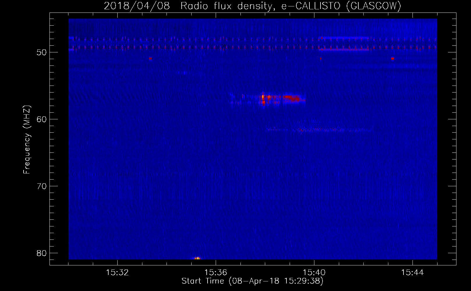
Task: Click the 15:40 time tick label
Action: (x=314, y=273)
